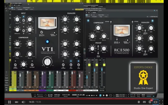Click the VT1 input TRIM knob
The width and height of the screenshot is (168, 105).
(30, 19)
